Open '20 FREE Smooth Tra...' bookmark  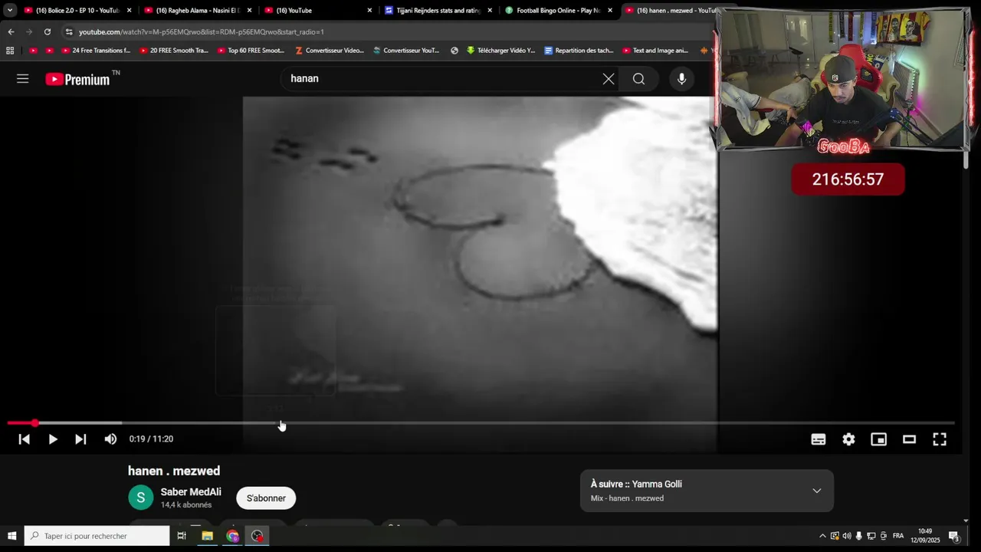(174, 51)
